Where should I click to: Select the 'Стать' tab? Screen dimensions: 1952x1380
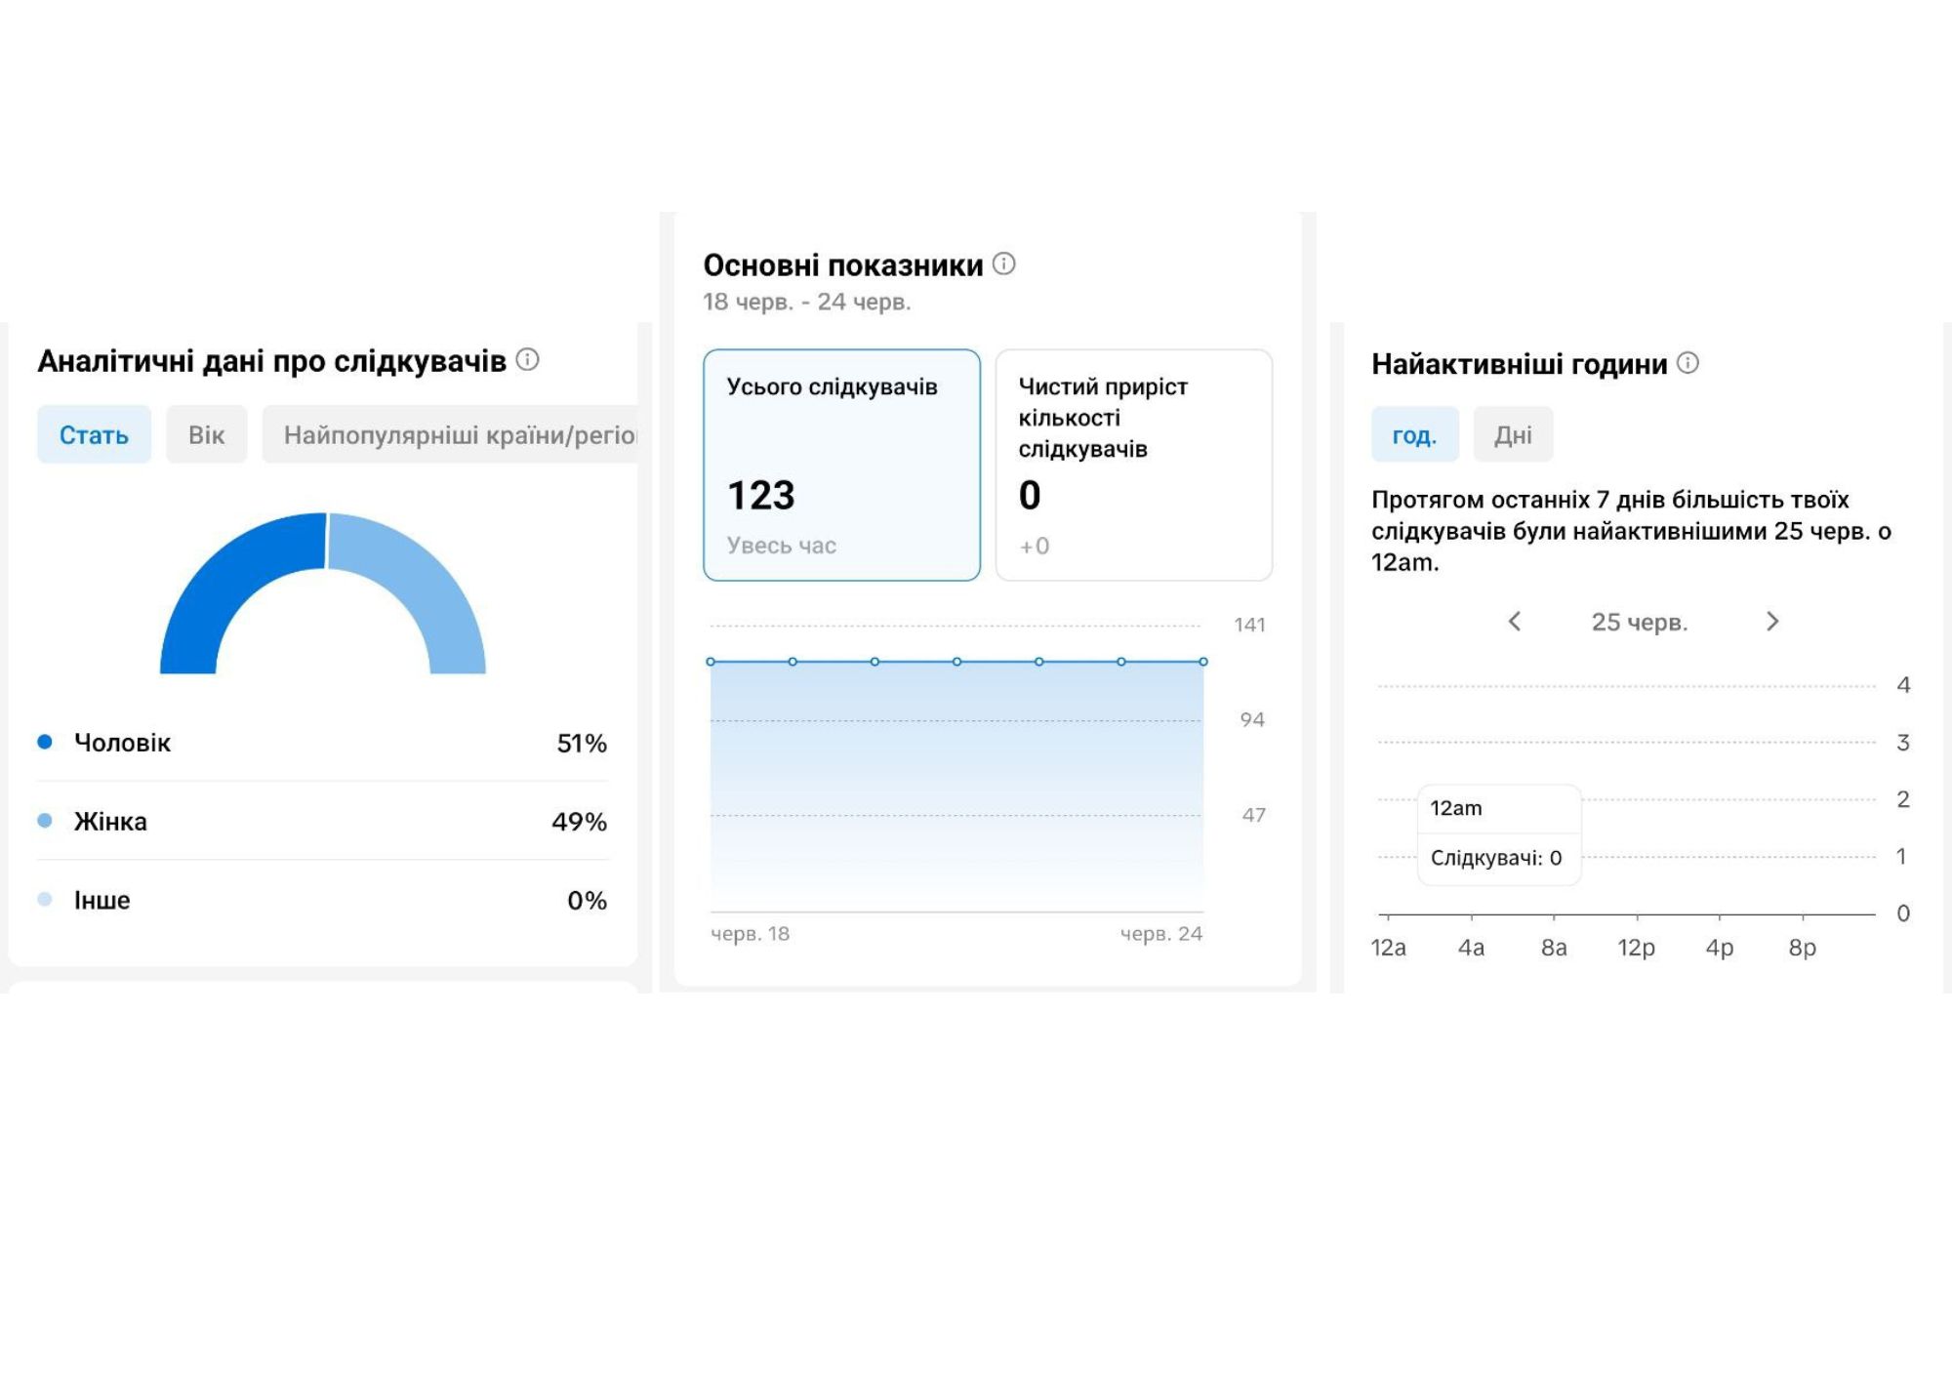point(94,433)
